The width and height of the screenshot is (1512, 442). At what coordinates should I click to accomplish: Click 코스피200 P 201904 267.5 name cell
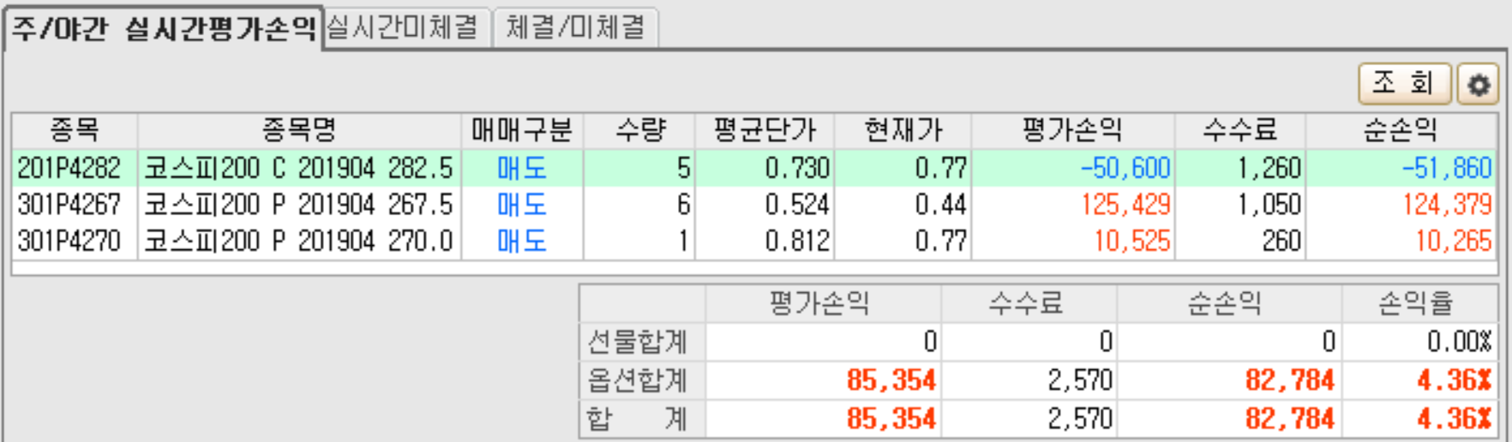[x=298, y=205]
